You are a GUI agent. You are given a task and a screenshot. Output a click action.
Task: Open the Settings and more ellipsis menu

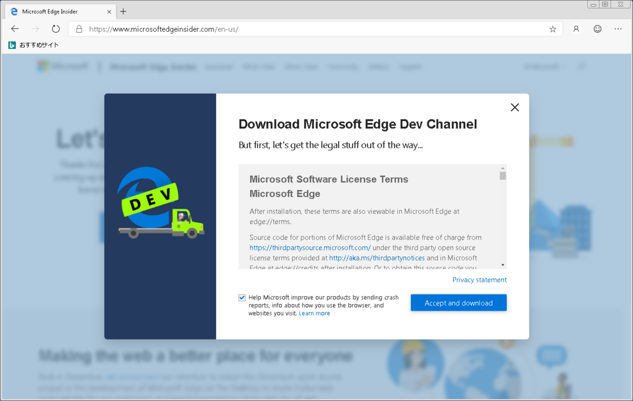coord(618,29)
